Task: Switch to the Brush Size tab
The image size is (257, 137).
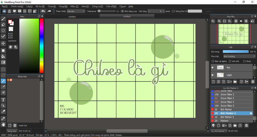Action: click(233, 131)
